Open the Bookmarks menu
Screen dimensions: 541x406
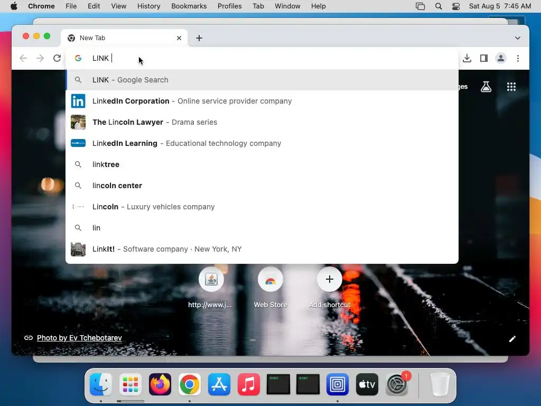pos(189,6)
